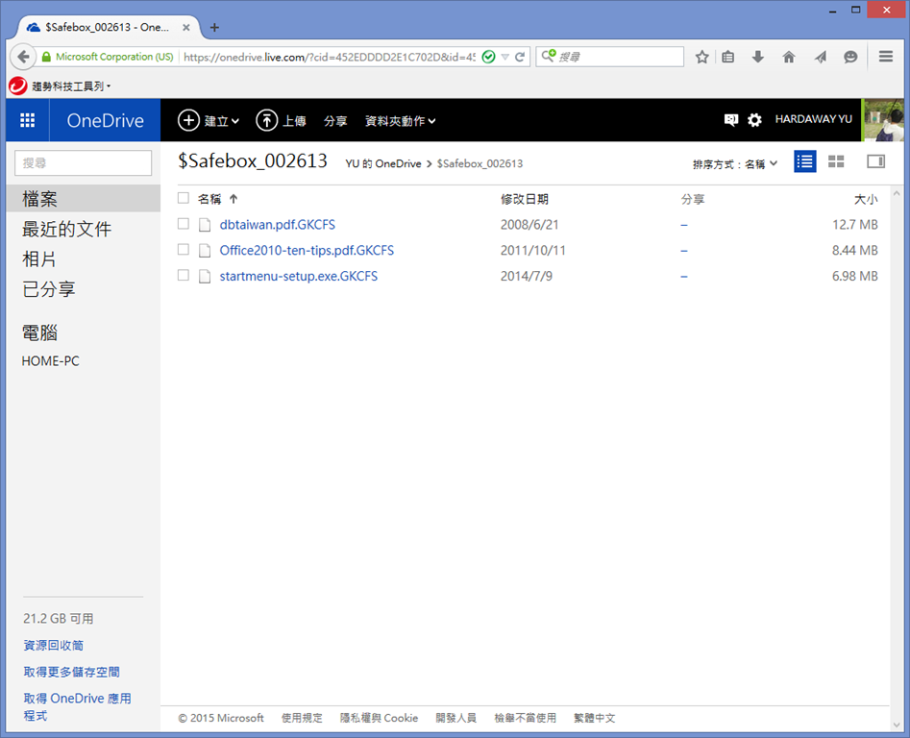Check the dbtaiwan.pdf.GKCFS row checkbox
The image size is (910, 738).
[x=184, y=224]
